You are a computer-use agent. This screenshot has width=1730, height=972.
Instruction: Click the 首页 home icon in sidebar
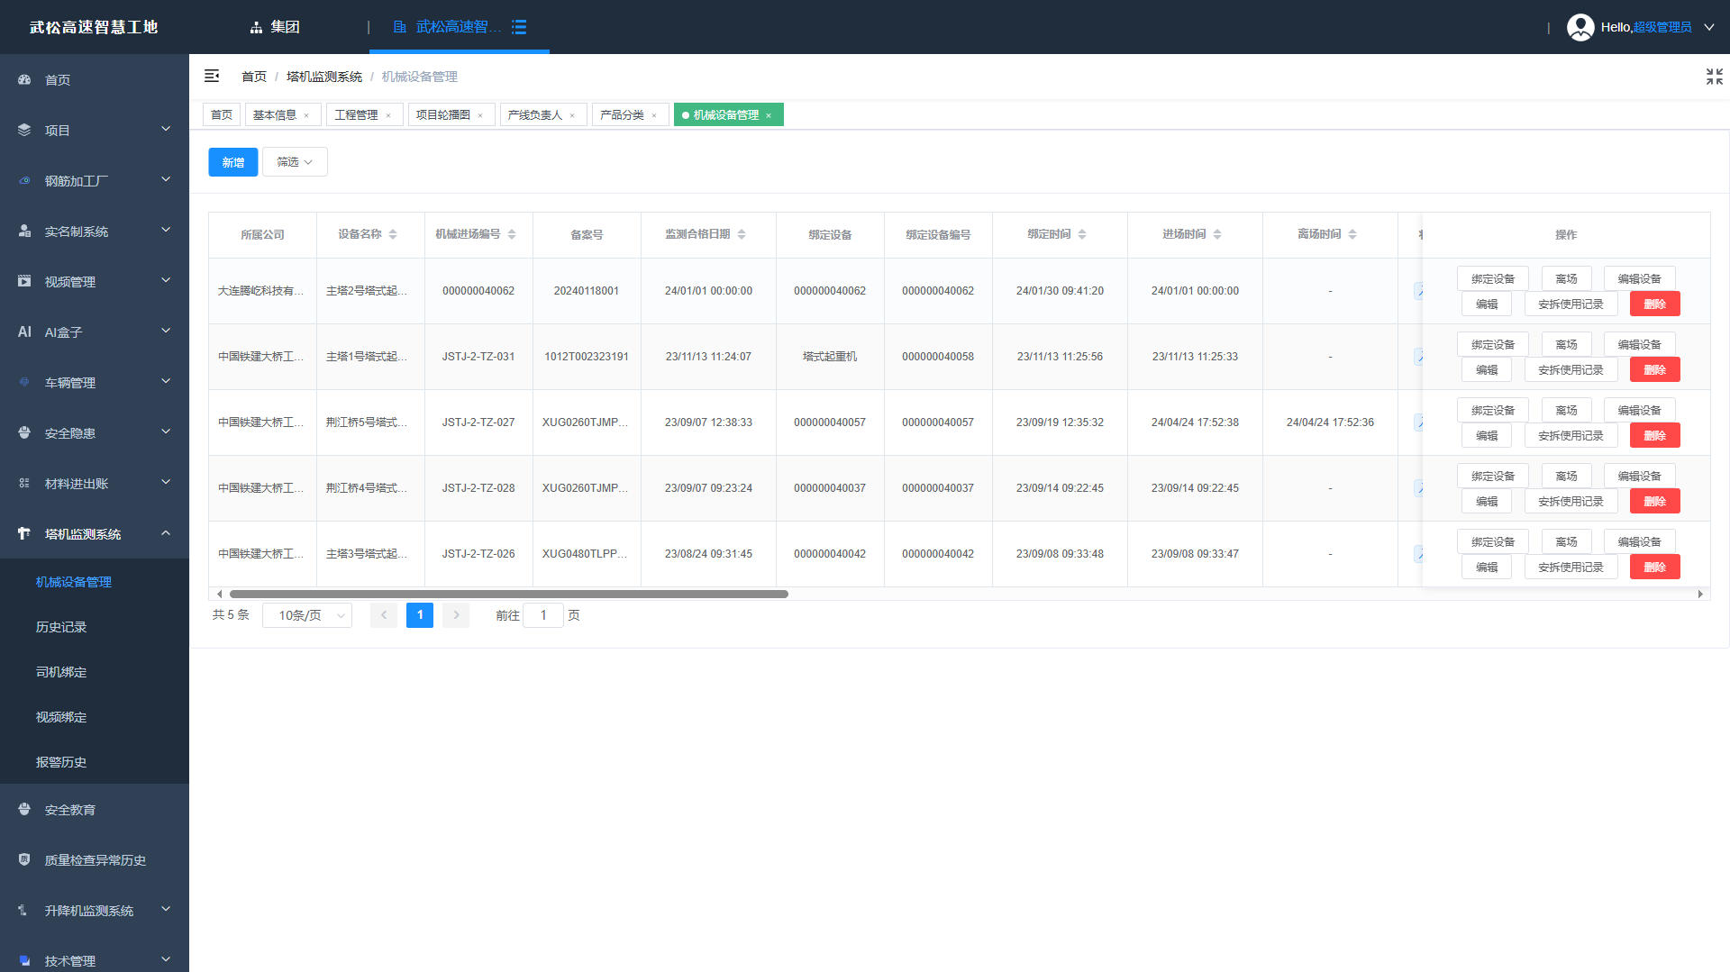click(24, 80)
